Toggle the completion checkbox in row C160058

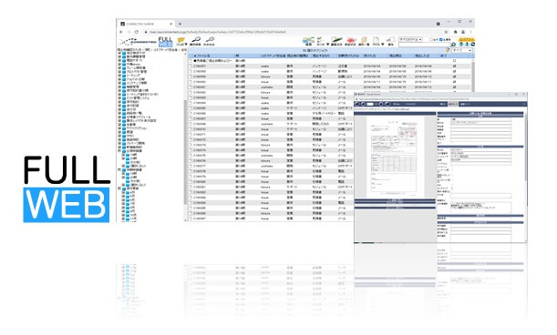tap(454, 71)
